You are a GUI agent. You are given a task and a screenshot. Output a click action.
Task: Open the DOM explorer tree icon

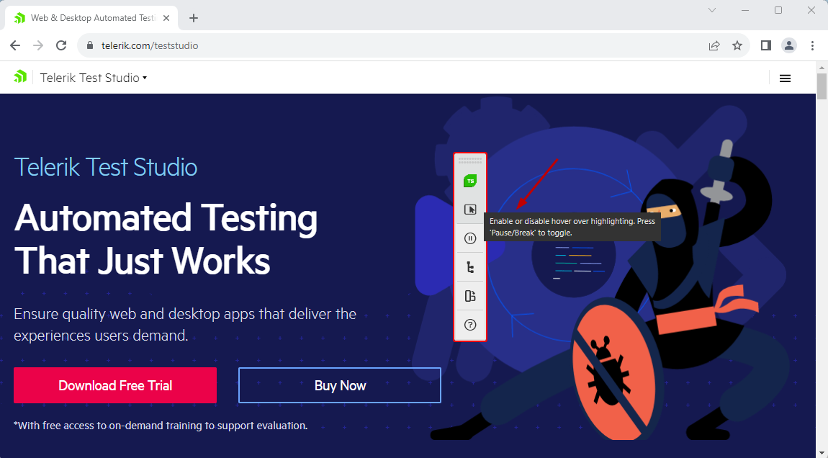point(470,267)
